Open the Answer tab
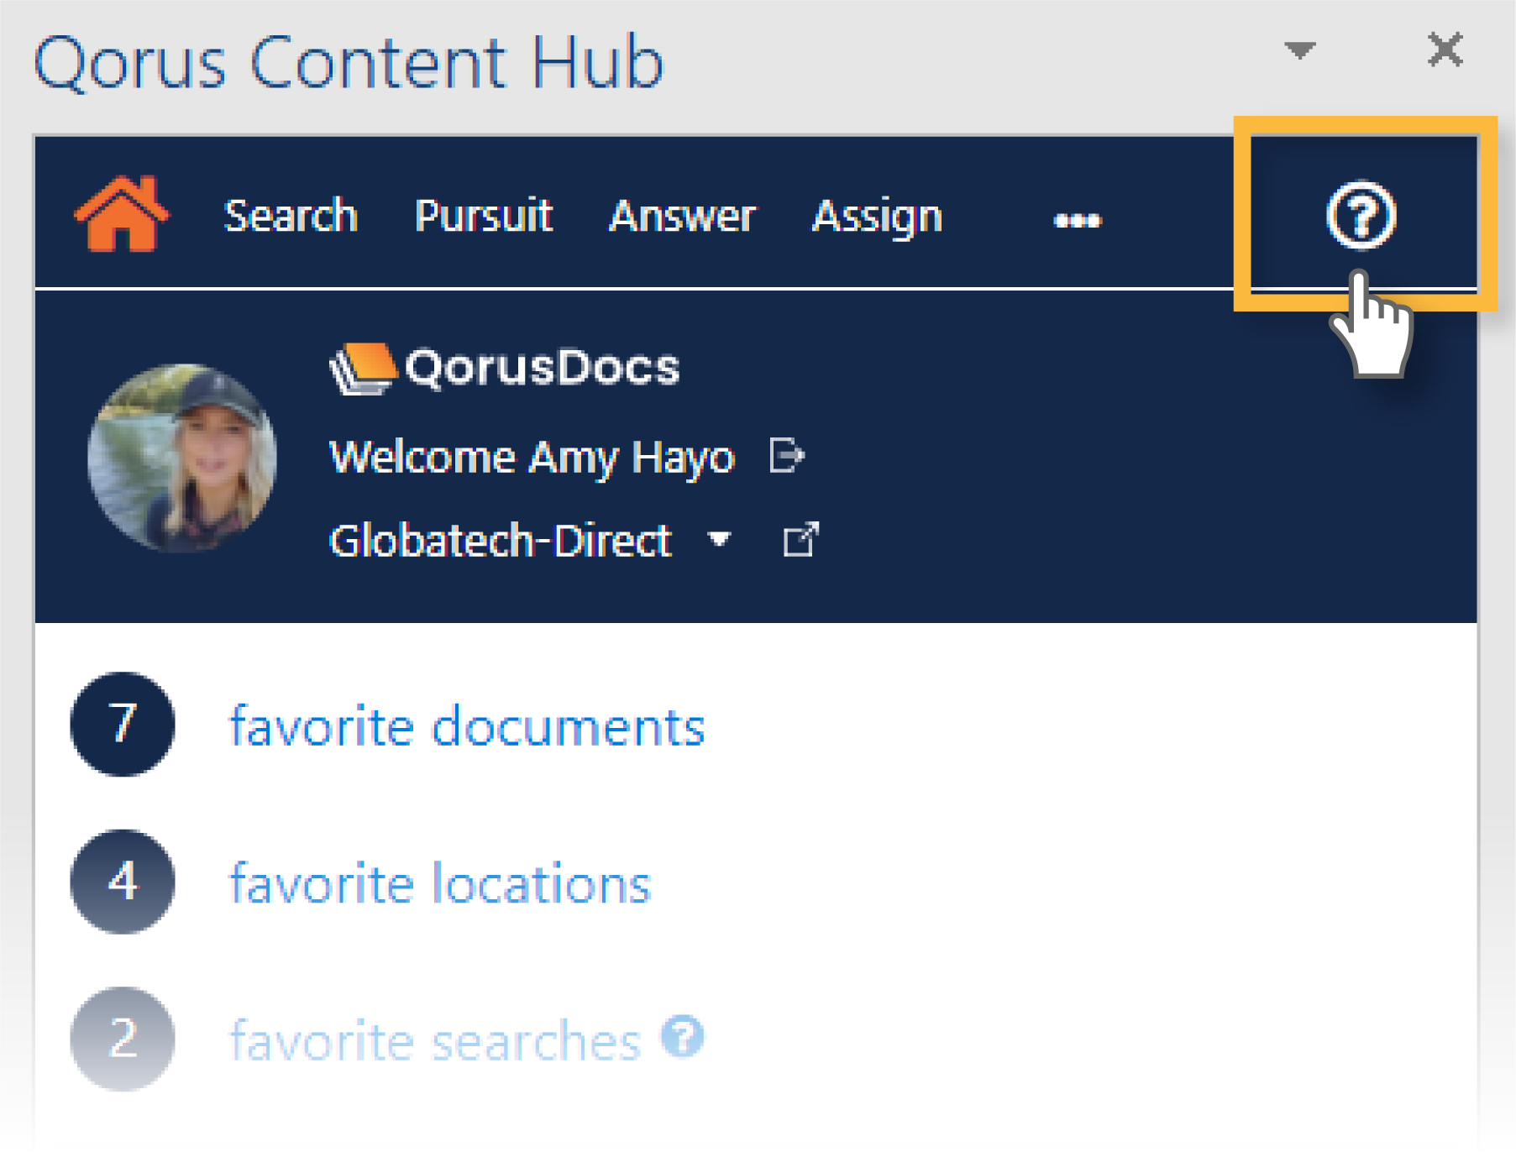 click(682, 216)
